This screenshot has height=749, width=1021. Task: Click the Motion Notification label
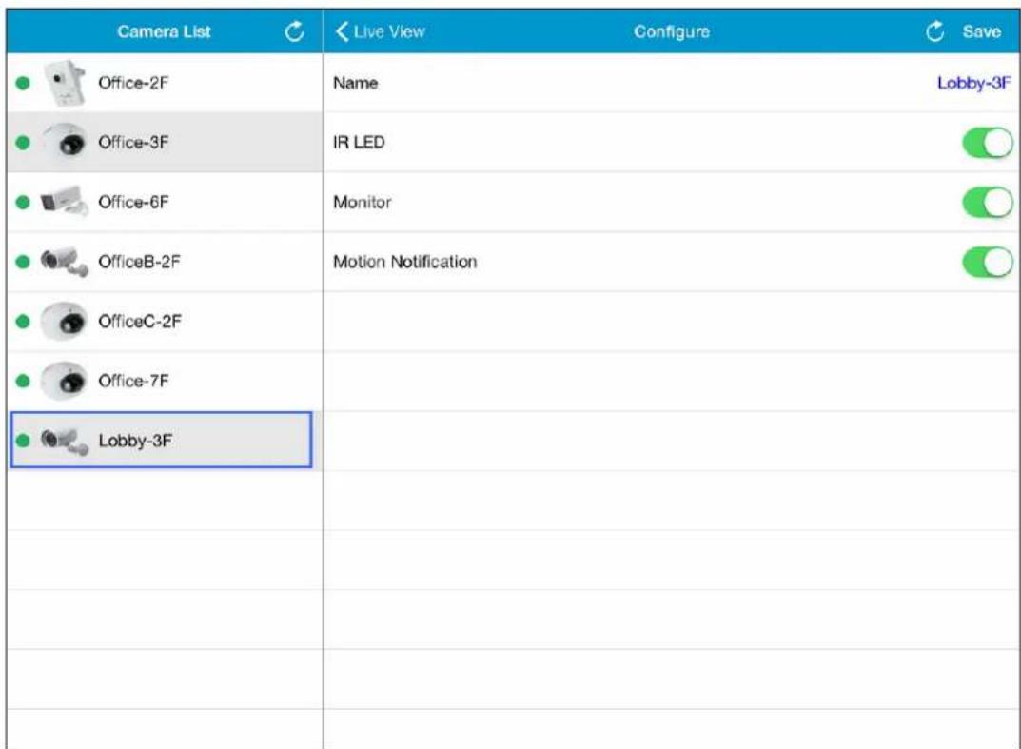(405, 262)
